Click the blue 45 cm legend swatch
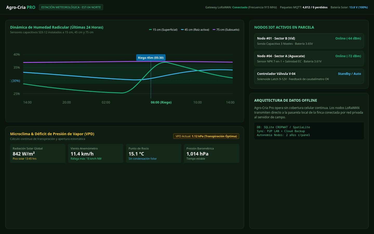 click(x=182, y=30)
